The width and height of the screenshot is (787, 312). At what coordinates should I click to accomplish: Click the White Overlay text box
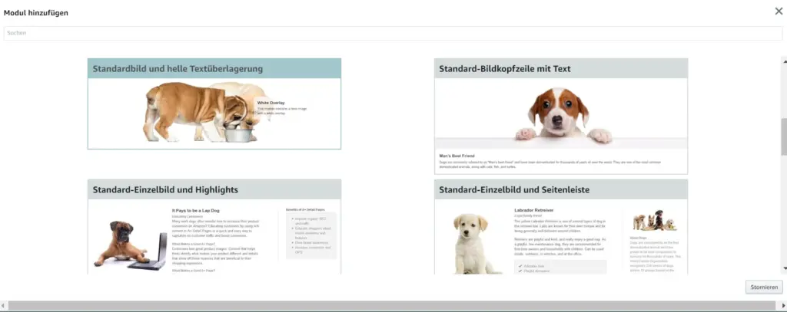pos(282,107)
